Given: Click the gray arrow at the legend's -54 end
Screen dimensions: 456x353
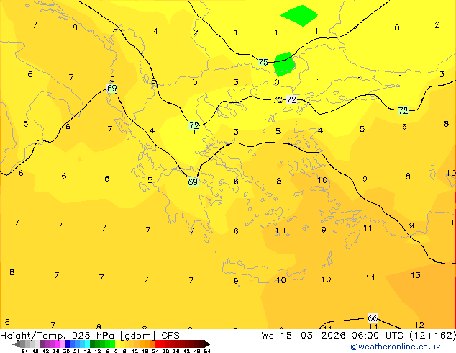Looking at the screenshot, I should click(x=16, y=344).
